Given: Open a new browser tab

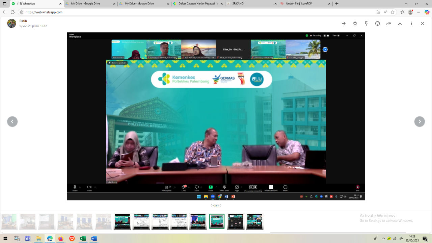Looking at the screenshot, I should point(336,4).
